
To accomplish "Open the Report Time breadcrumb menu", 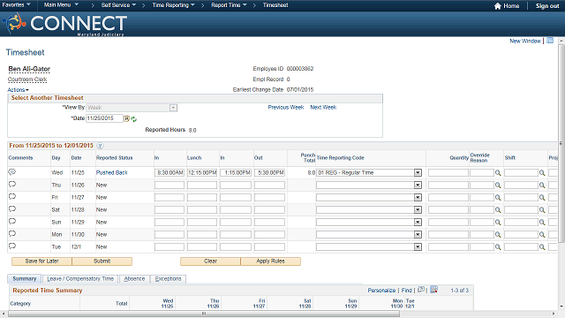I will [229, 5].
